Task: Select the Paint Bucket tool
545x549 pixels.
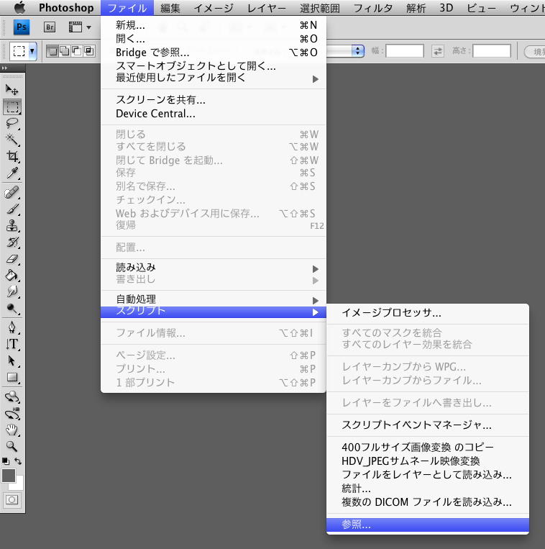Action: pyautogui.click(x=12, y=275)
